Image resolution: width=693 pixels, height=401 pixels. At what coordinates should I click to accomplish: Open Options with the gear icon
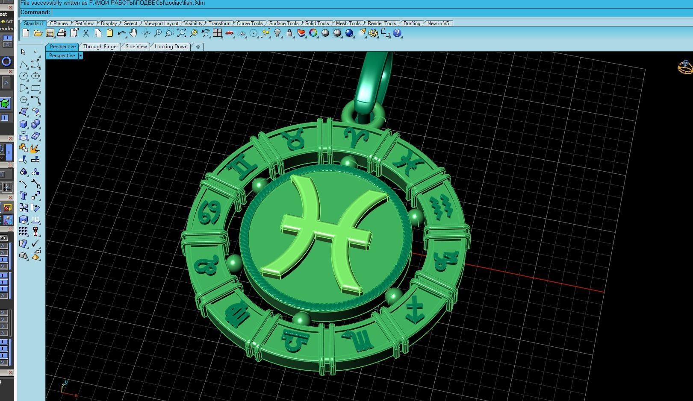pos(373,33)
